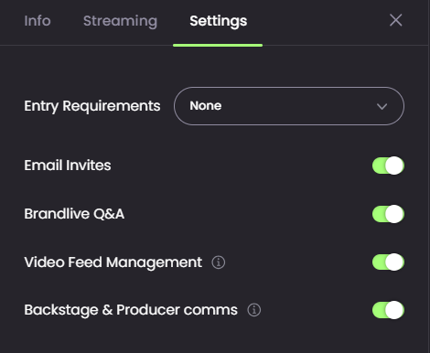Screen dimensions: 430x353
Task: Switch to the Info tab
Action: coord(38,21)
